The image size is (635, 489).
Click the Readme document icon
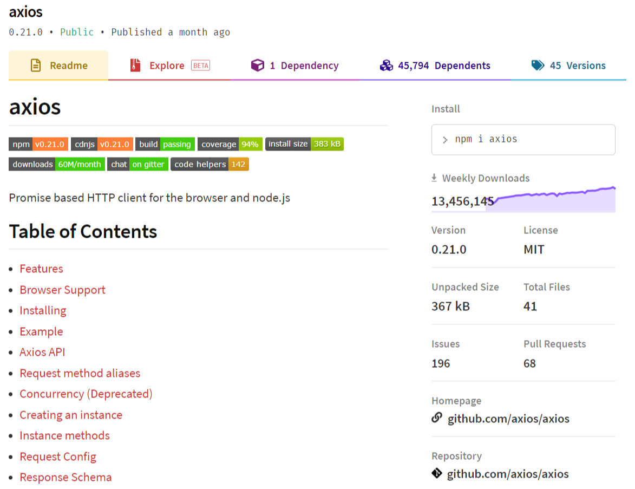point(36,65)
